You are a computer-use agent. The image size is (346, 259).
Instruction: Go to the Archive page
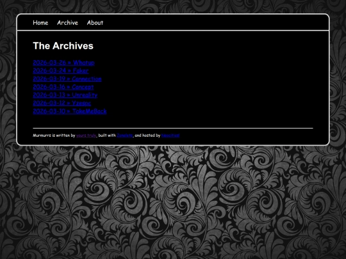pyautogui.click(x=67, y=22)
